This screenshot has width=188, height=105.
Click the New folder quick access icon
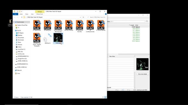coord(20,12)
